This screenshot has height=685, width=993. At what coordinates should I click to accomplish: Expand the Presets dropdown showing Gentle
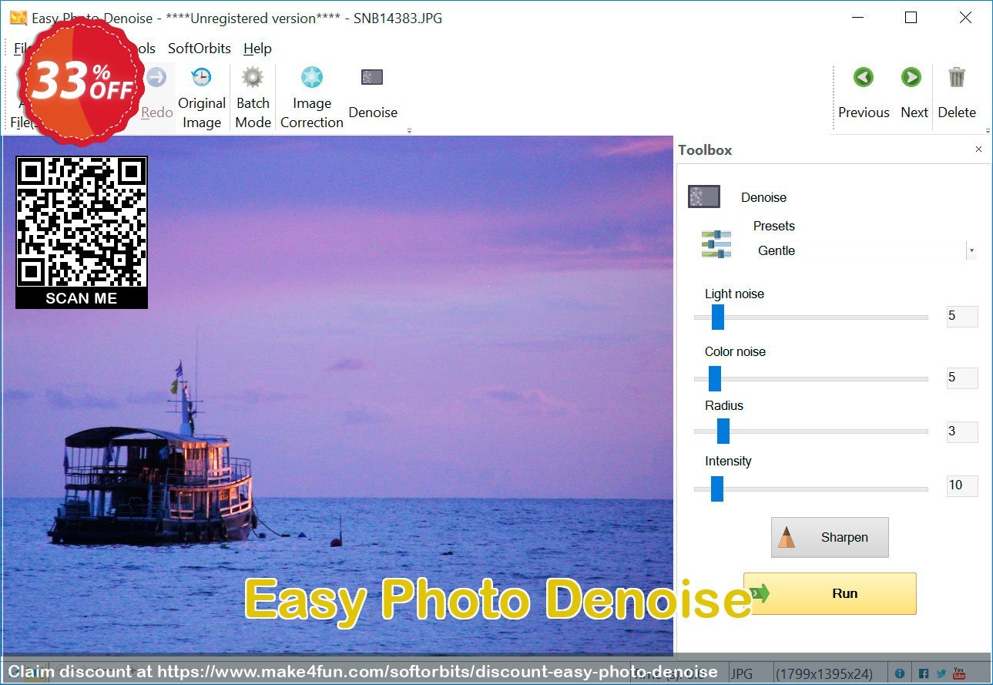click(971, 250)
